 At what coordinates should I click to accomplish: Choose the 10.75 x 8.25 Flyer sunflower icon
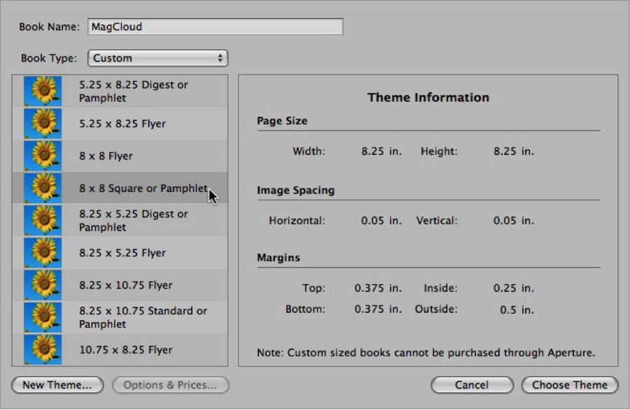(x=43, y=349)
